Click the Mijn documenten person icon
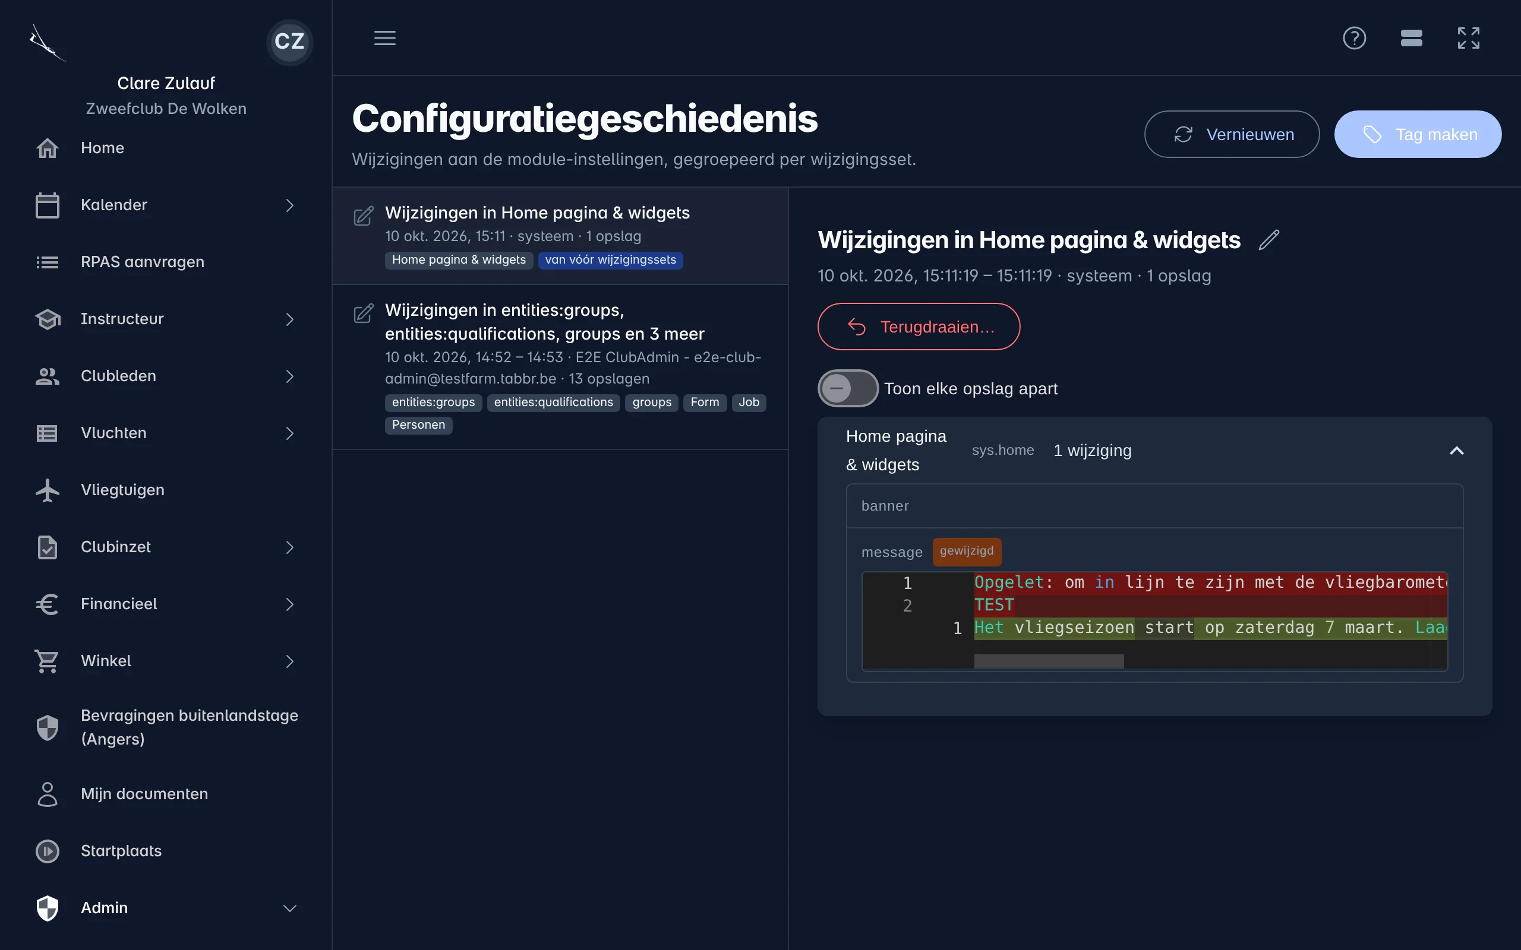 (48, 794)
